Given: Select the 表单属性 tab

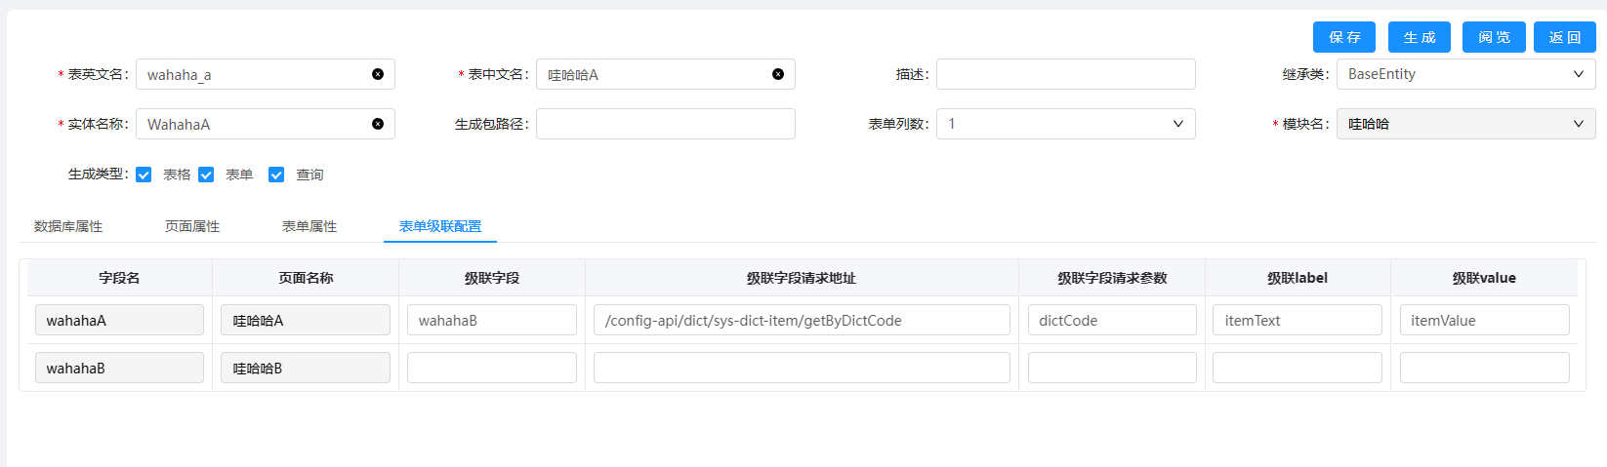Looking at the screenshot, I should tap(309, 226).
